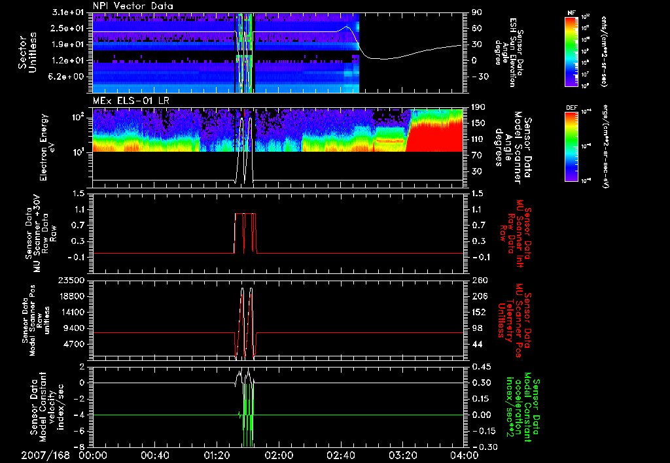Click the "60" Sun Elevation tick label
This screenshot has height=463, width=670.
pos(477,28)
